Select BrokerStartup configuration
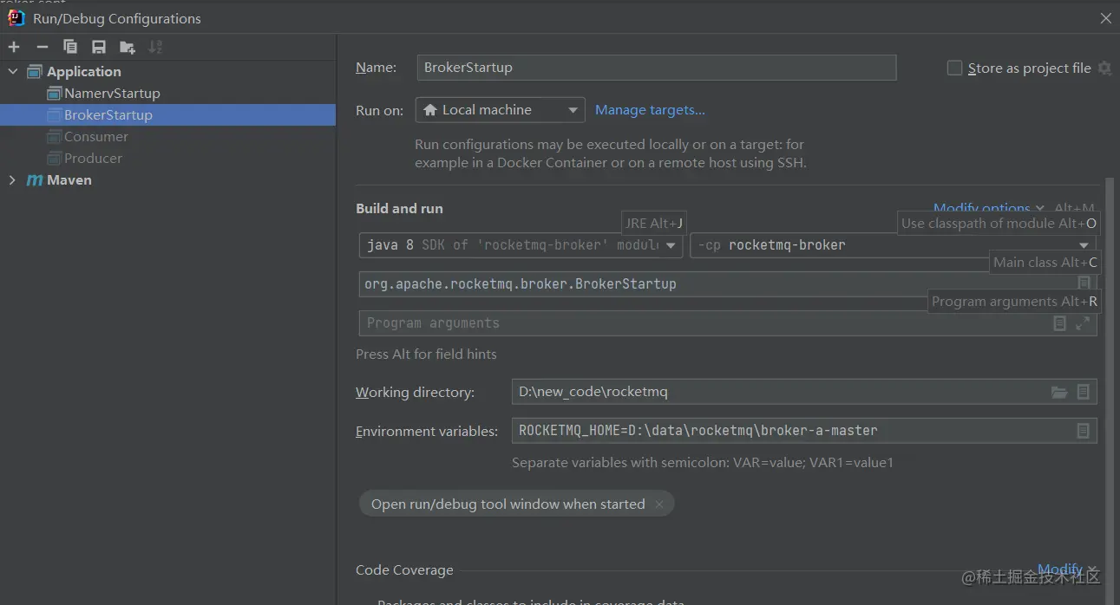 click(167, 115)
